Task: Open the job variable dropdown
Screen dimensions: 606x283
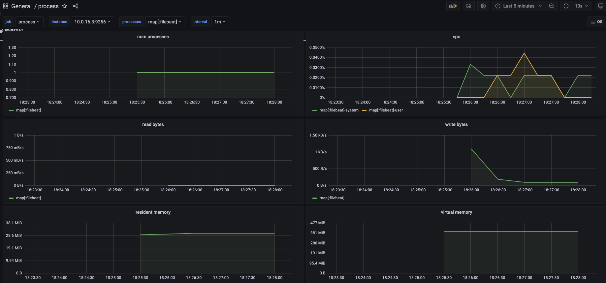Action: (x=29, y=22)
